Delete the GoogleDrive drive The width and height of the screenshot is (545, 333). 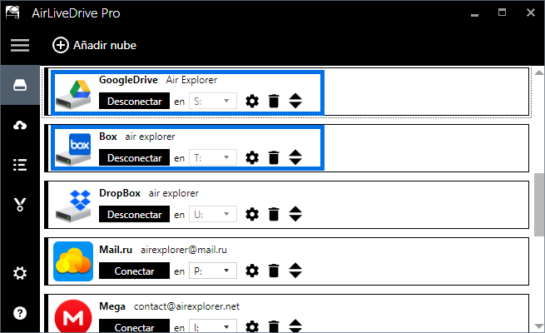tap(274, 102)
